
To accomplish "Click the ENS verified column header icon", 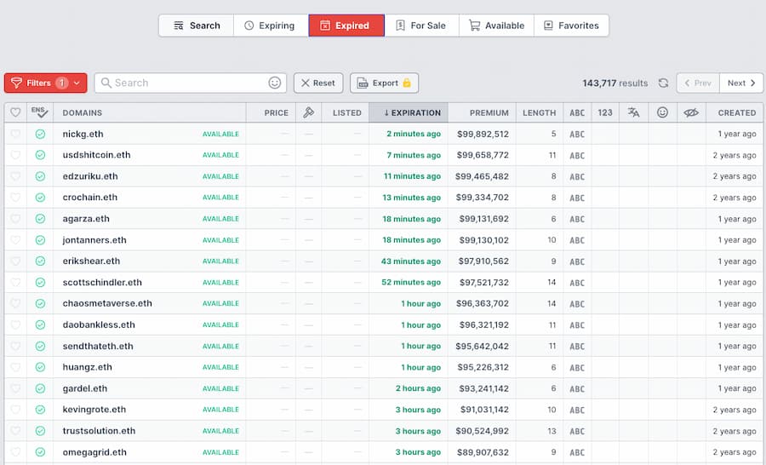I will click(x=40, y=112).
